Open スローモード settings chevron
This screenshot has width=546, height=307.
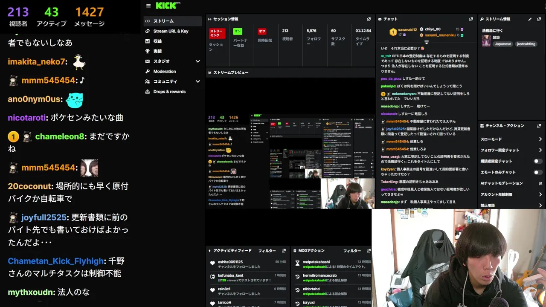pos(540,139)
